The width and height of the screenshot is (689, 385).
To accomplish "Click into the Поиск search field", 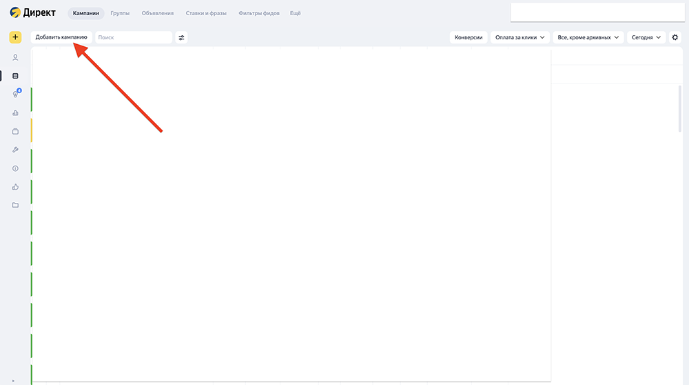I will coord(133,37).
